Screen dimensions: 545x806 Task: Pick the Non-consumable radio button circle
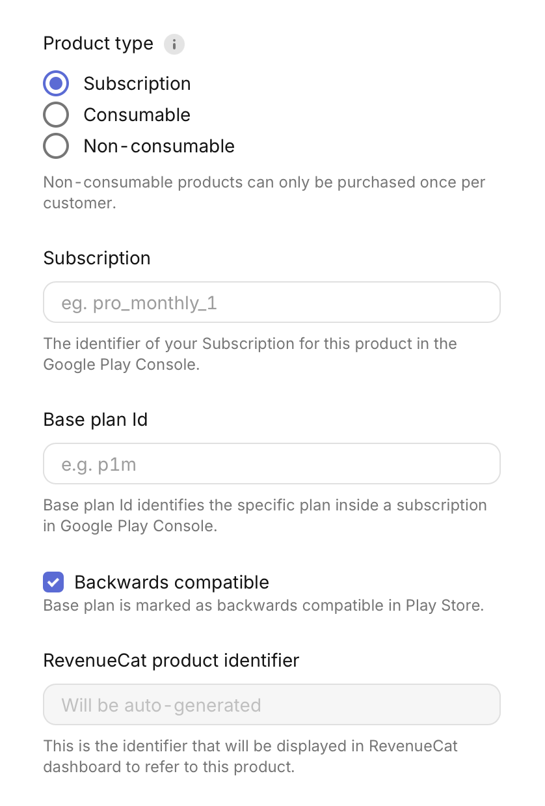tap(56, 146)
